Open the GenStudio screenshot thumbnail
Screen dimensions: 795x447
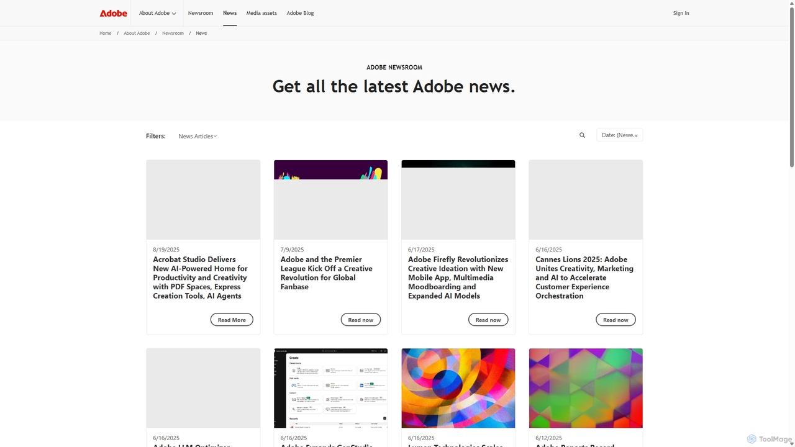click(330, 388)
